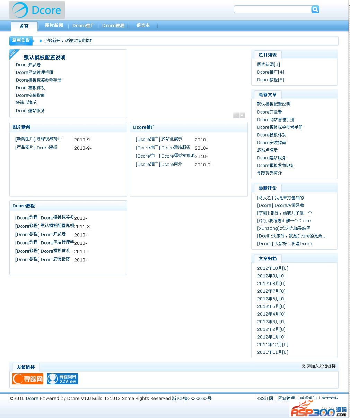Open Dcore模板标签参考手册 in the news box

pos(39,80)
